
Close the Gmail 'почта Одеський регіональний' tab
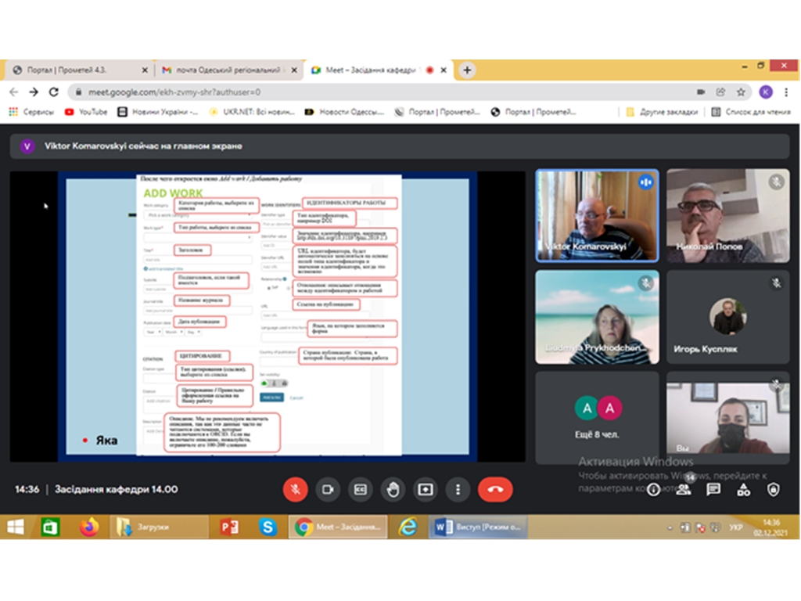pos(294,70)
